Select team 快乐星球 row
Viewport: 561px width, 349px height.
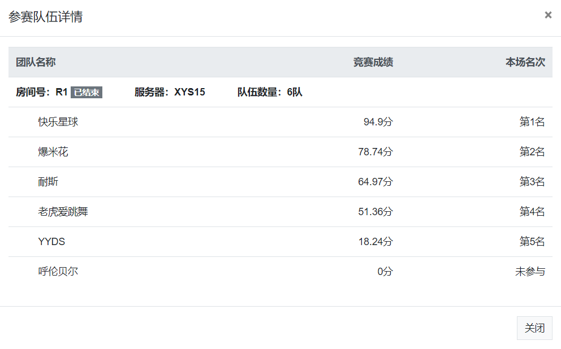click(x=280, y=122)
